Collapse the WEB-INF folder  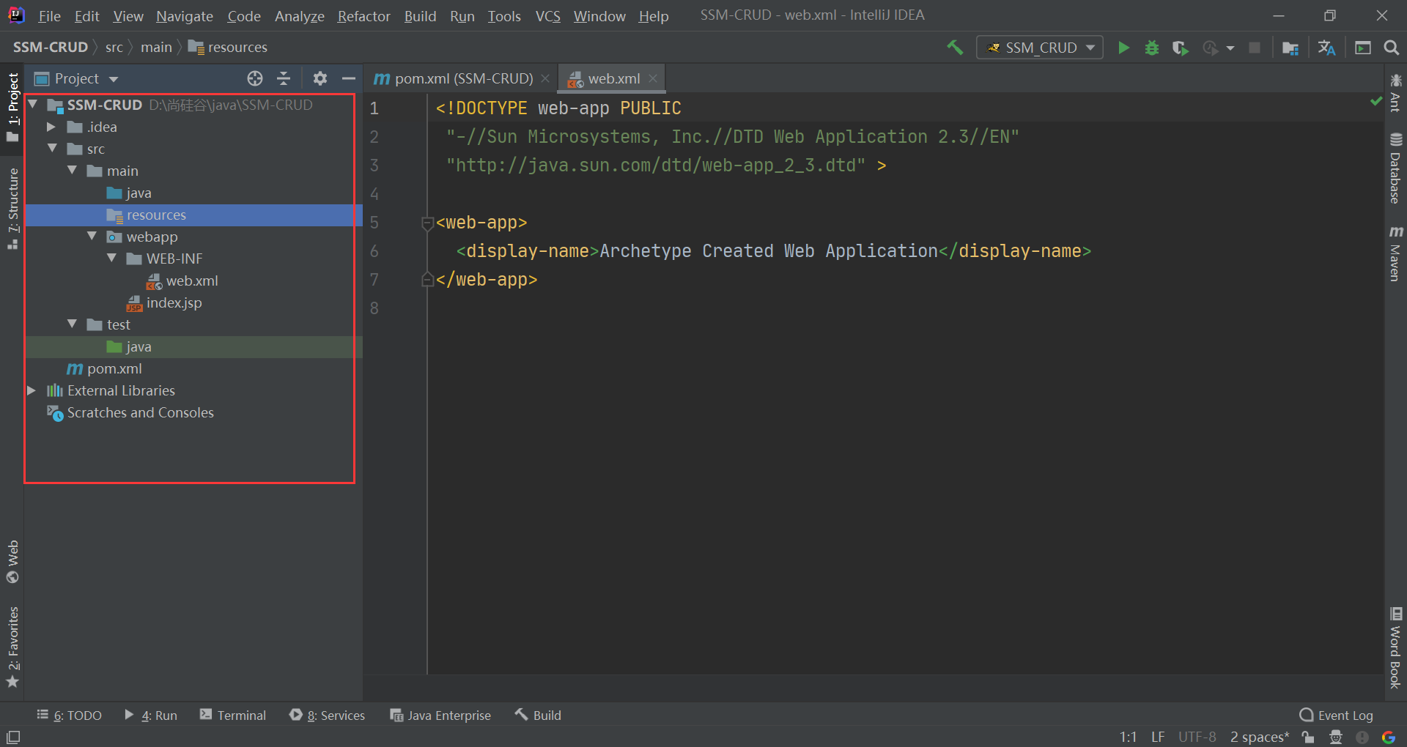click(x=111, y=259)
